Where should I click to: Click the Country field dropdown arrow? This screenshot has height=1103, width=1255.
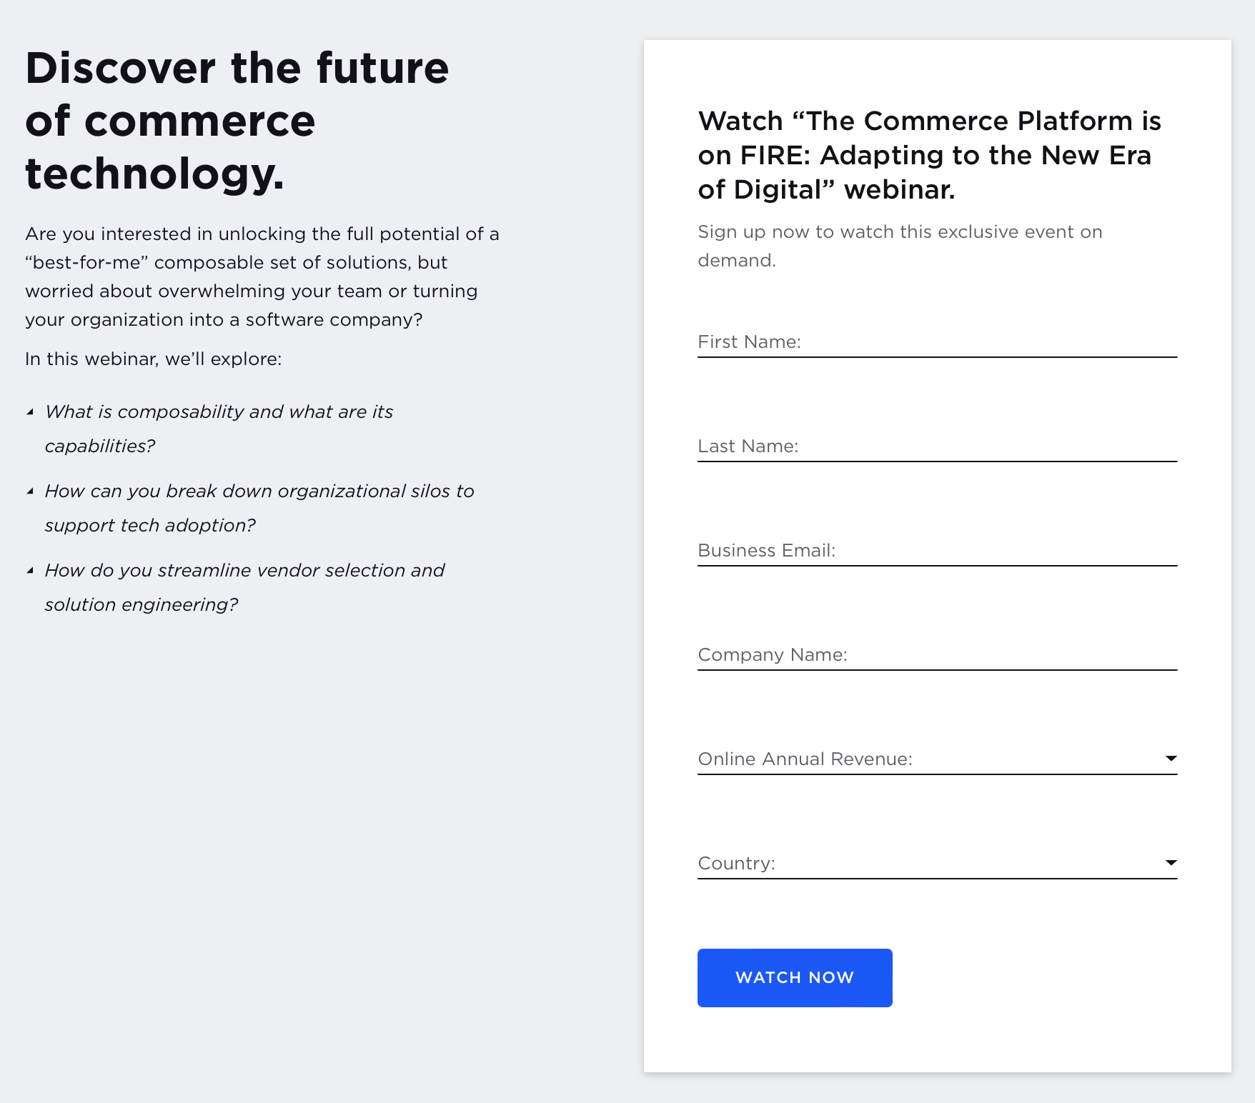(1170, 862)
